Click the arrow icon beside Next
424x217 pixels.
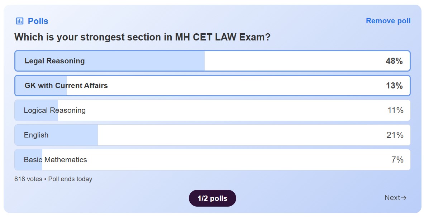click(404, 198)
